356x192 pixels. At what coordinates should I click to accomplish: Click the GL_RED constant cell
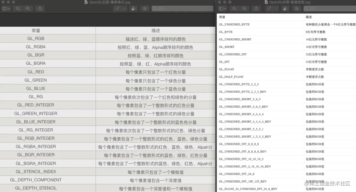(36, 72)
